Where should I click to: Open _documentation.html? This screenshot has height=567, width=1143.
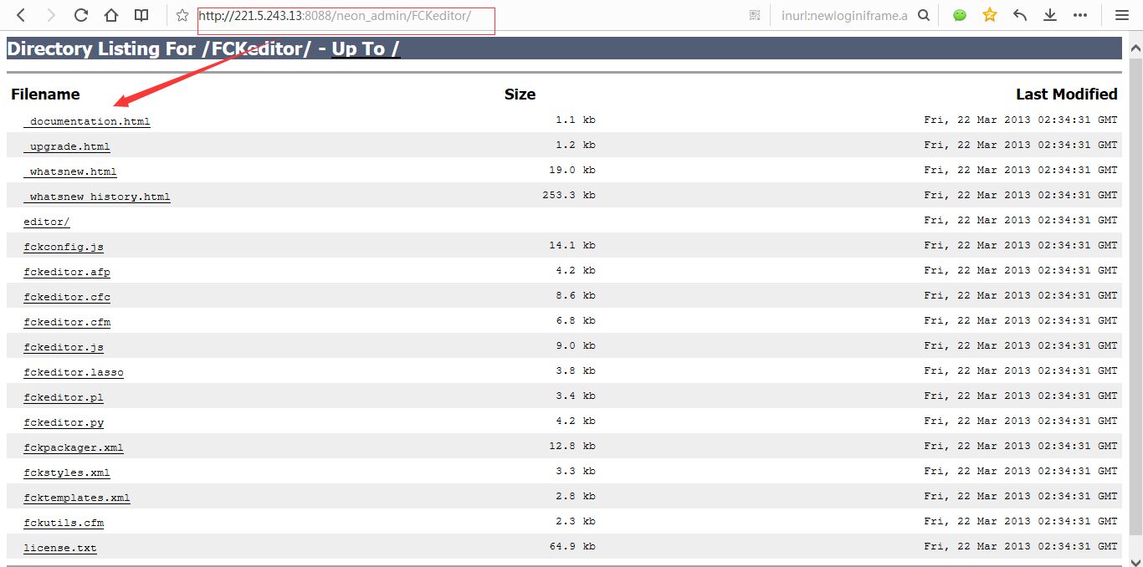pyautogui.click(x=87, y=121)
